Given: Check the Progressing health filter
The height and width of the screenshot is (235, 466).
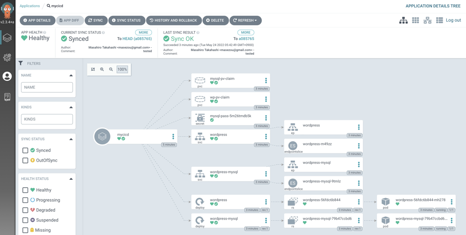Looking at the screenshot, I should 26,200.
